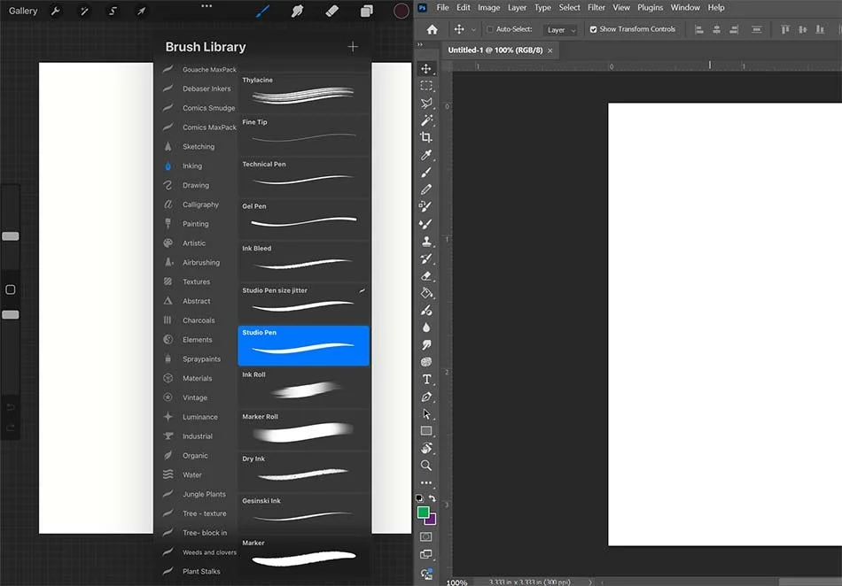Choose the Technical Pen brush
The height and width of the screenshot is (586, 842).
(x=303, y=176)
